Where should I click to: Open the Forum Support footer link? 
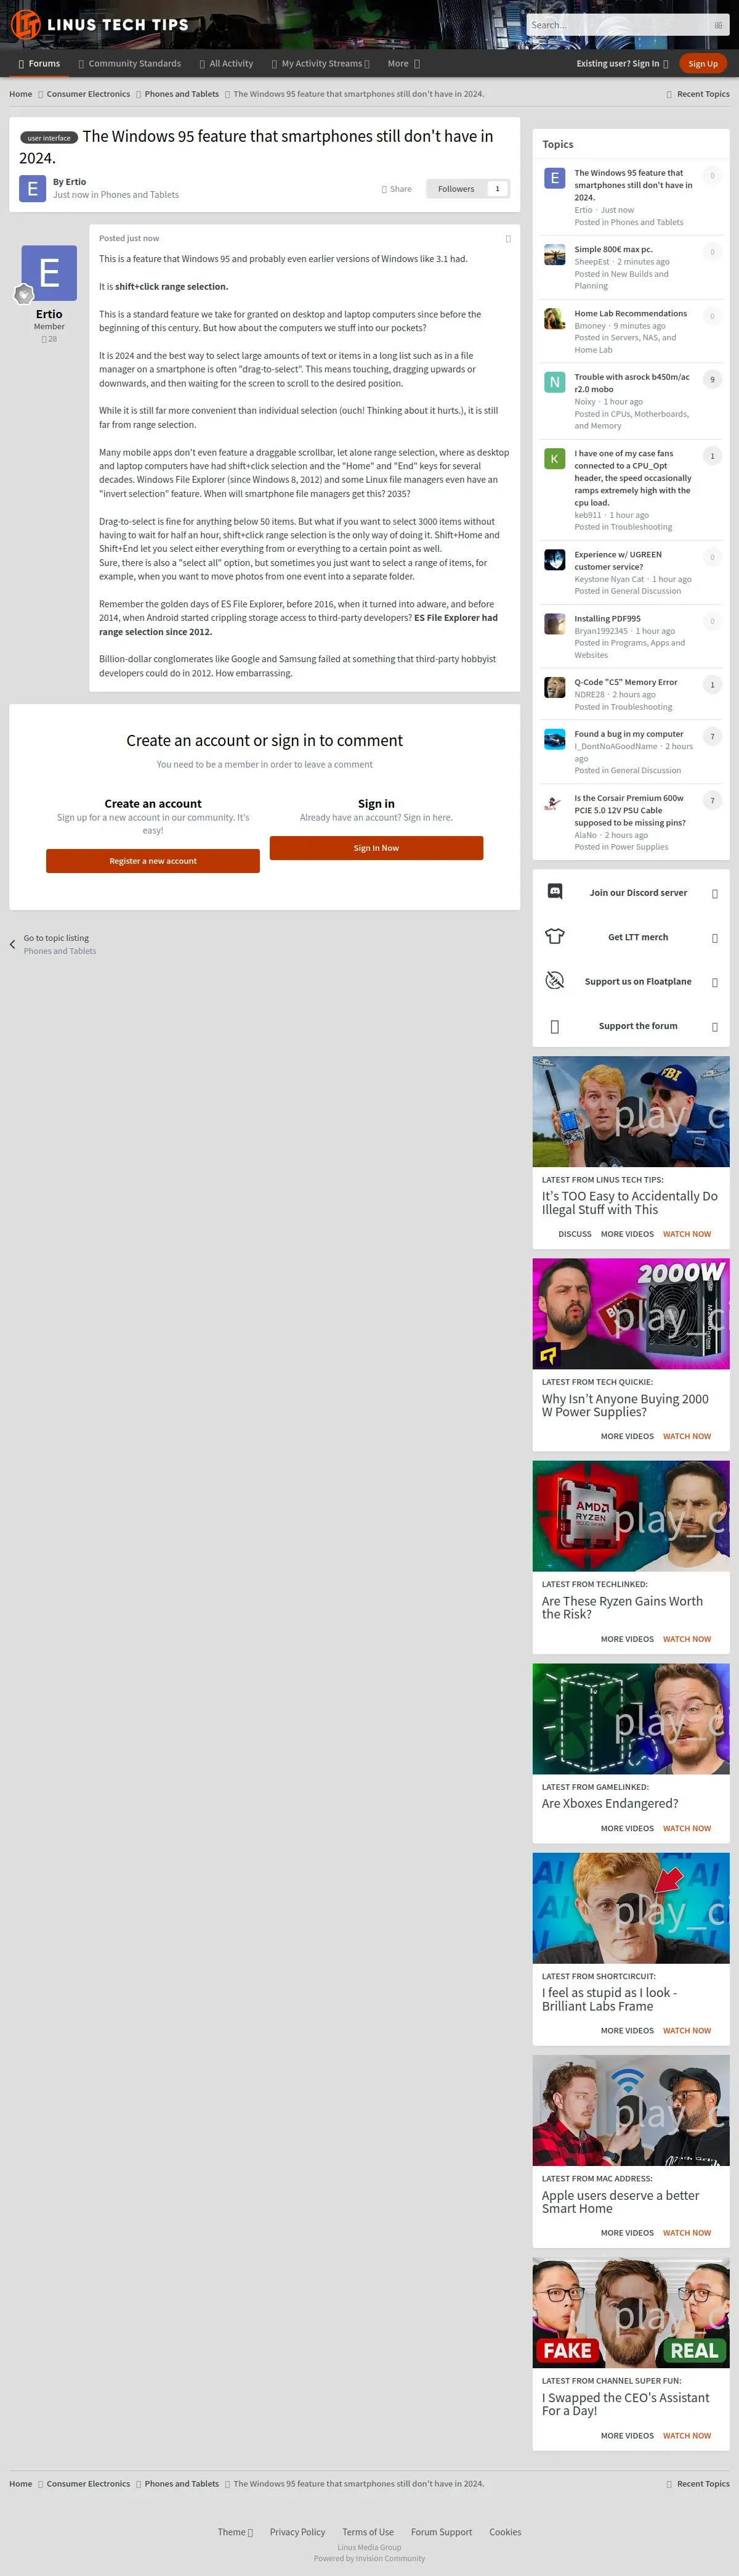[442, 2531]
